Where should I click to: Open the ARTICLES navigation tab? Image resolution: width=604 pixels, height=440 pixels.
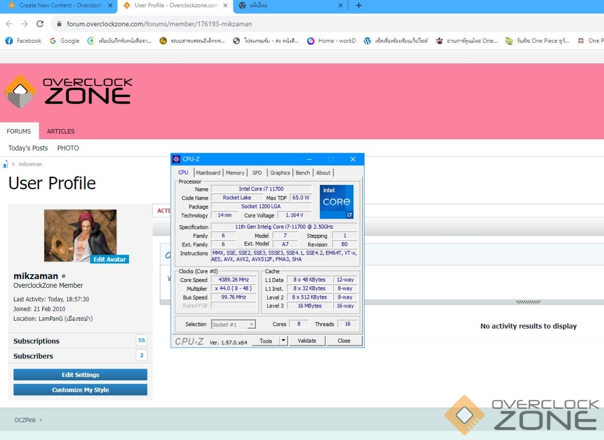tap(61, 131)
